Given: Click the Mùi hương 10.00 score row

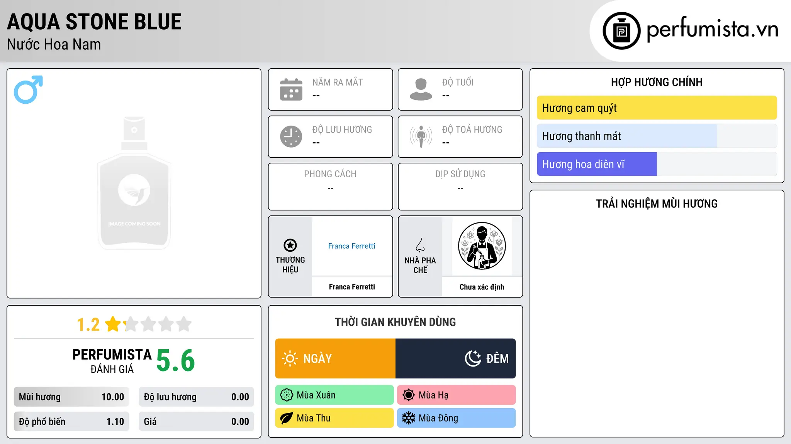Looking at the screenshot, I should pos(71,397).
